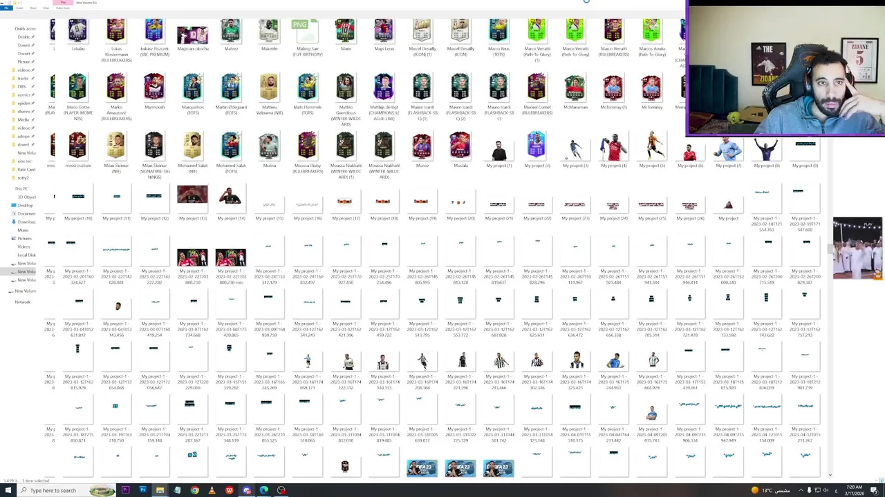The width and height of the screenshot is (885, 497).
Task: Open VLC media player from taskbar
Action: 212,490
